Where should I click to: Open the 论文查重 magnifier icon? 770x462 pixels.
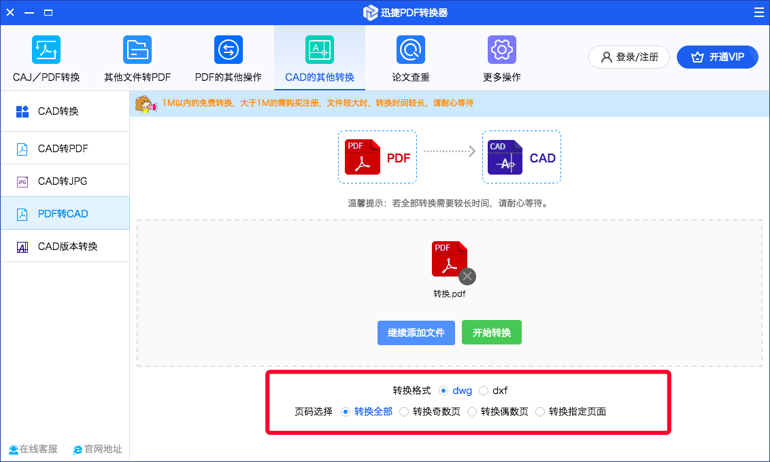(x=411, y=50)
